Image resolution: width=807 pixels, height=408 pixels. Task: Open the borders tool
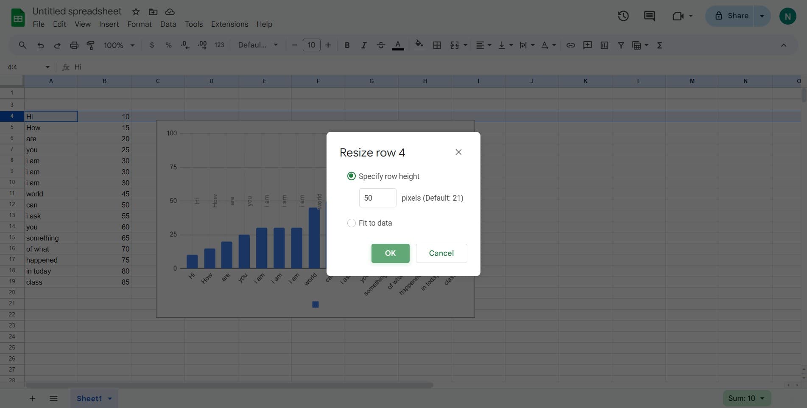[x=437, y=45]
